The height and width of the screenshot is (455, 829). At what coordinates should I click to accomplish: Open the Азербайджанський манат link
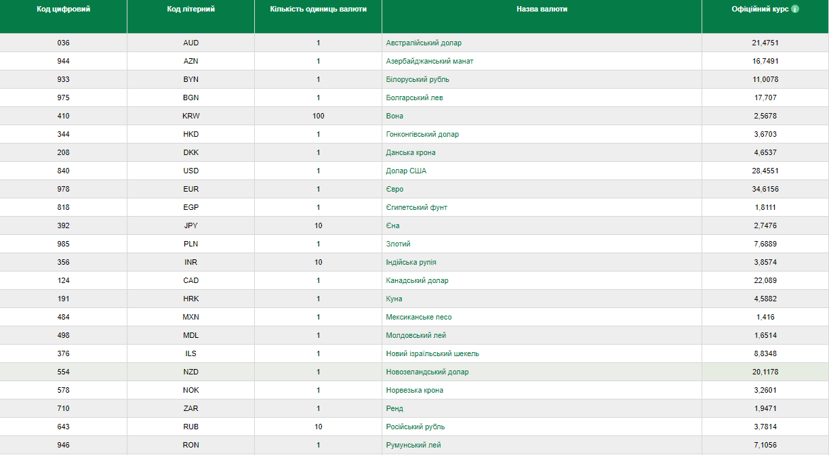pyautogui.click(x=429, y=61)
